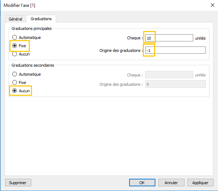Screen dimensions: 218x191
Task: Select Aucun for graduations principales
Action: pos(21,54)
